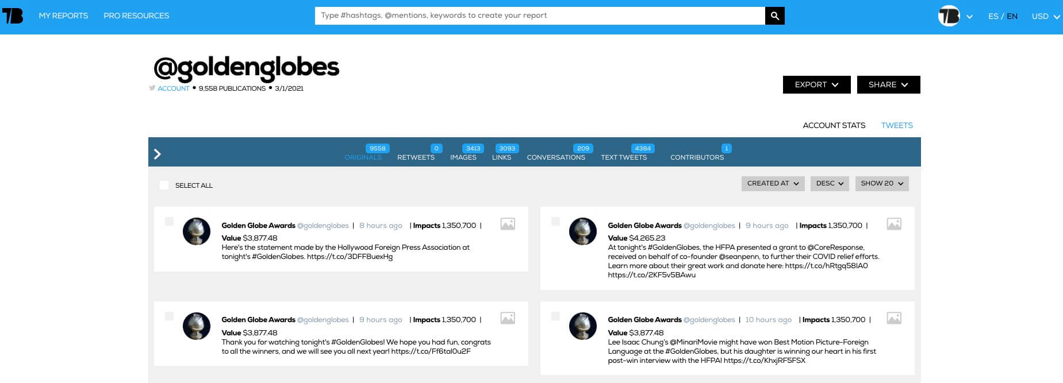Click the hashtag search input field
The image size is (1063, 383).
point(539,16)
